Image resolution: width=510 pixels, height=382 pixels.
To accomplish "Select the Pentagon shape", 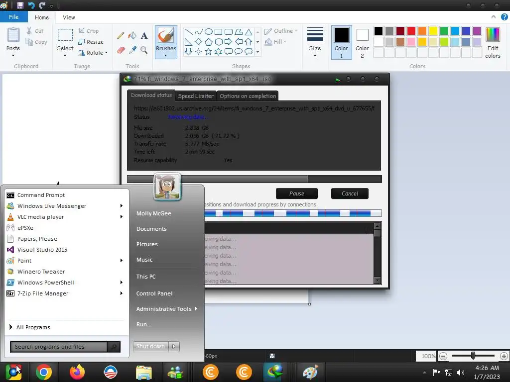I will tap(209, 42).
